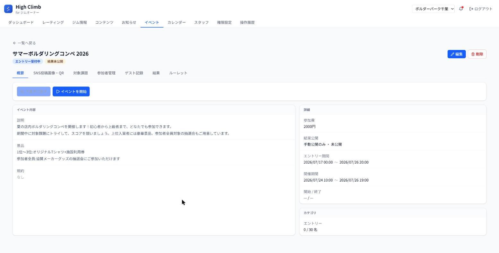The image size is (499, 253).
Task: Start the event with イベントを開始
Action: point(71,92)
